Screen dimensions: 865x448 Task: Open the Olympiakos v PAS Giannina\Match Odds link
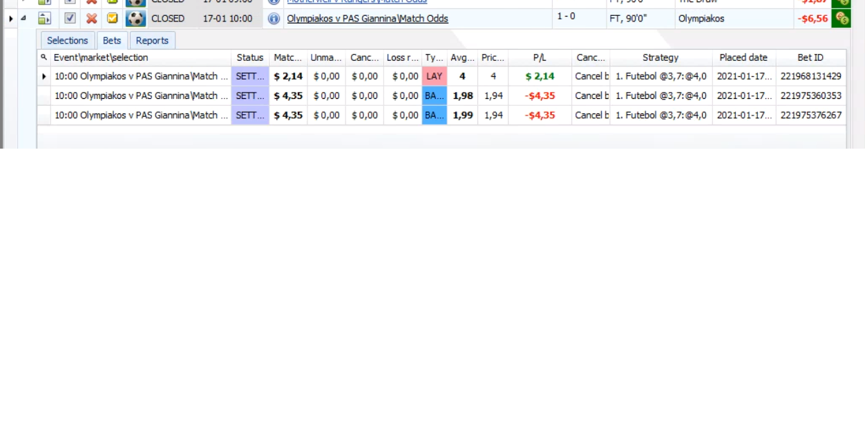pyautogui.click(x=368, y=19)
